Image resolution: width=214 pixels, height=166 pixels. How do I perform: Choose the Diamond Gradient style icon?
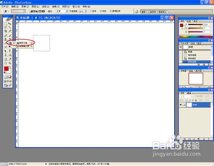coord(43,11)
